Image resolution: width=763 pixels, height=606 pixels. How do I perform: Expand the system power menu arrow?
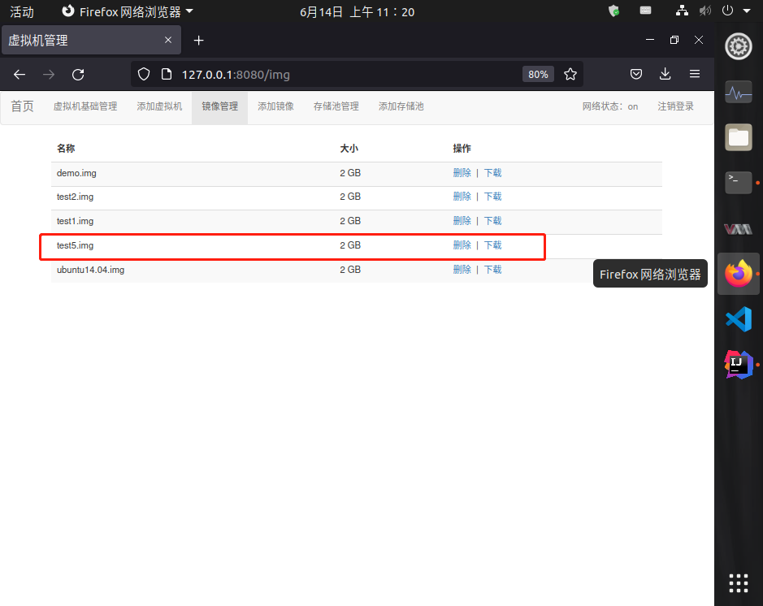[x=747, y=11]
